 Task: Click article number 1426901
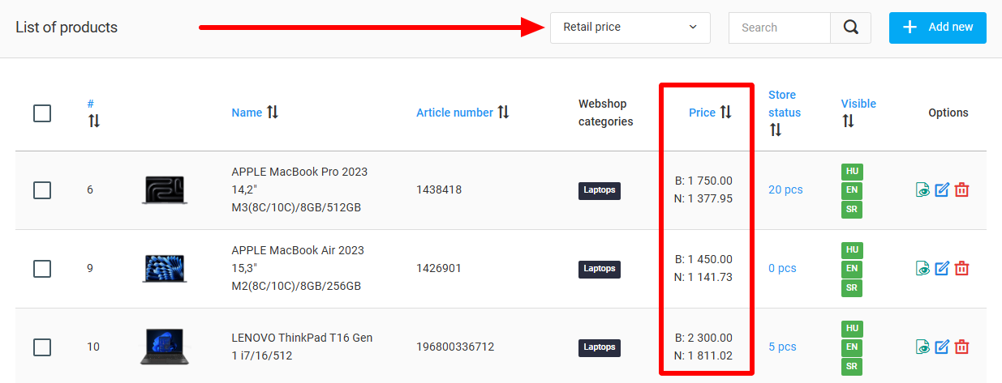click(x=439, y=268)
